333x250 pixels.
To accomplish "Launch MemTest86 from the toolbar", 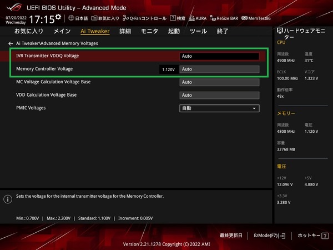I will pos(255,18).
